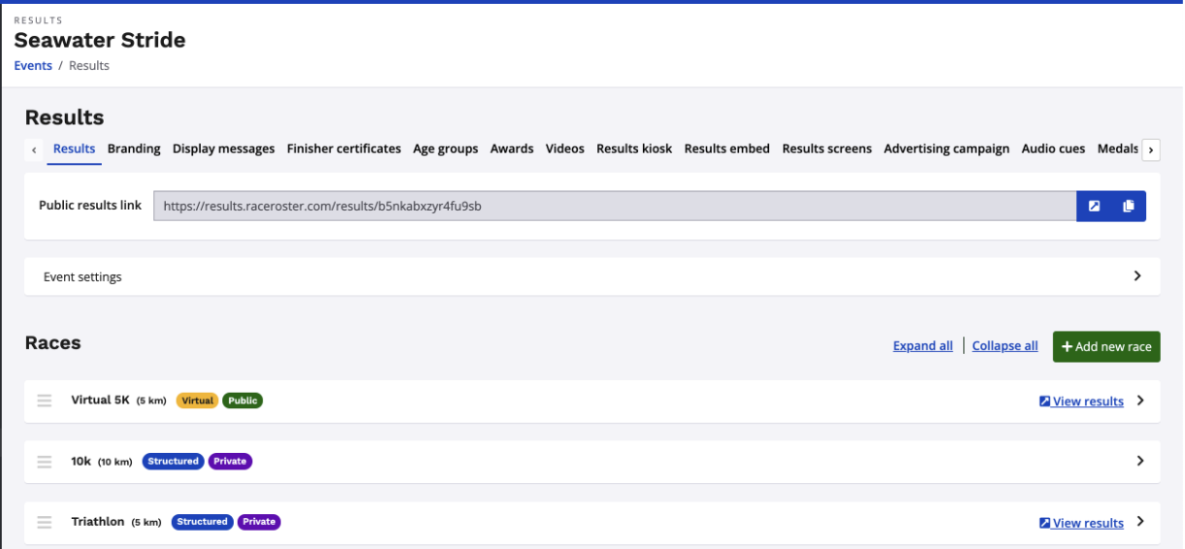Go to the Age groups tab
Viewport: 1185px width, 549px height.
(x=445, y=148)
